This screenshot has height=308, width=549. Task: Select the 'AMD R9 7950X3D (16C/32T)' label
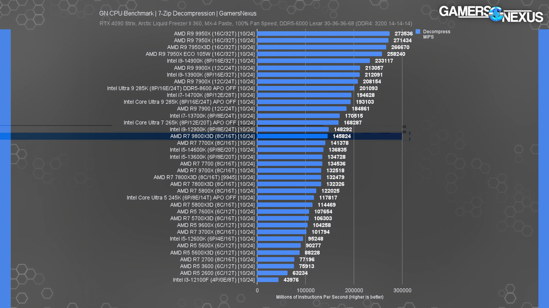click(211, 47)
